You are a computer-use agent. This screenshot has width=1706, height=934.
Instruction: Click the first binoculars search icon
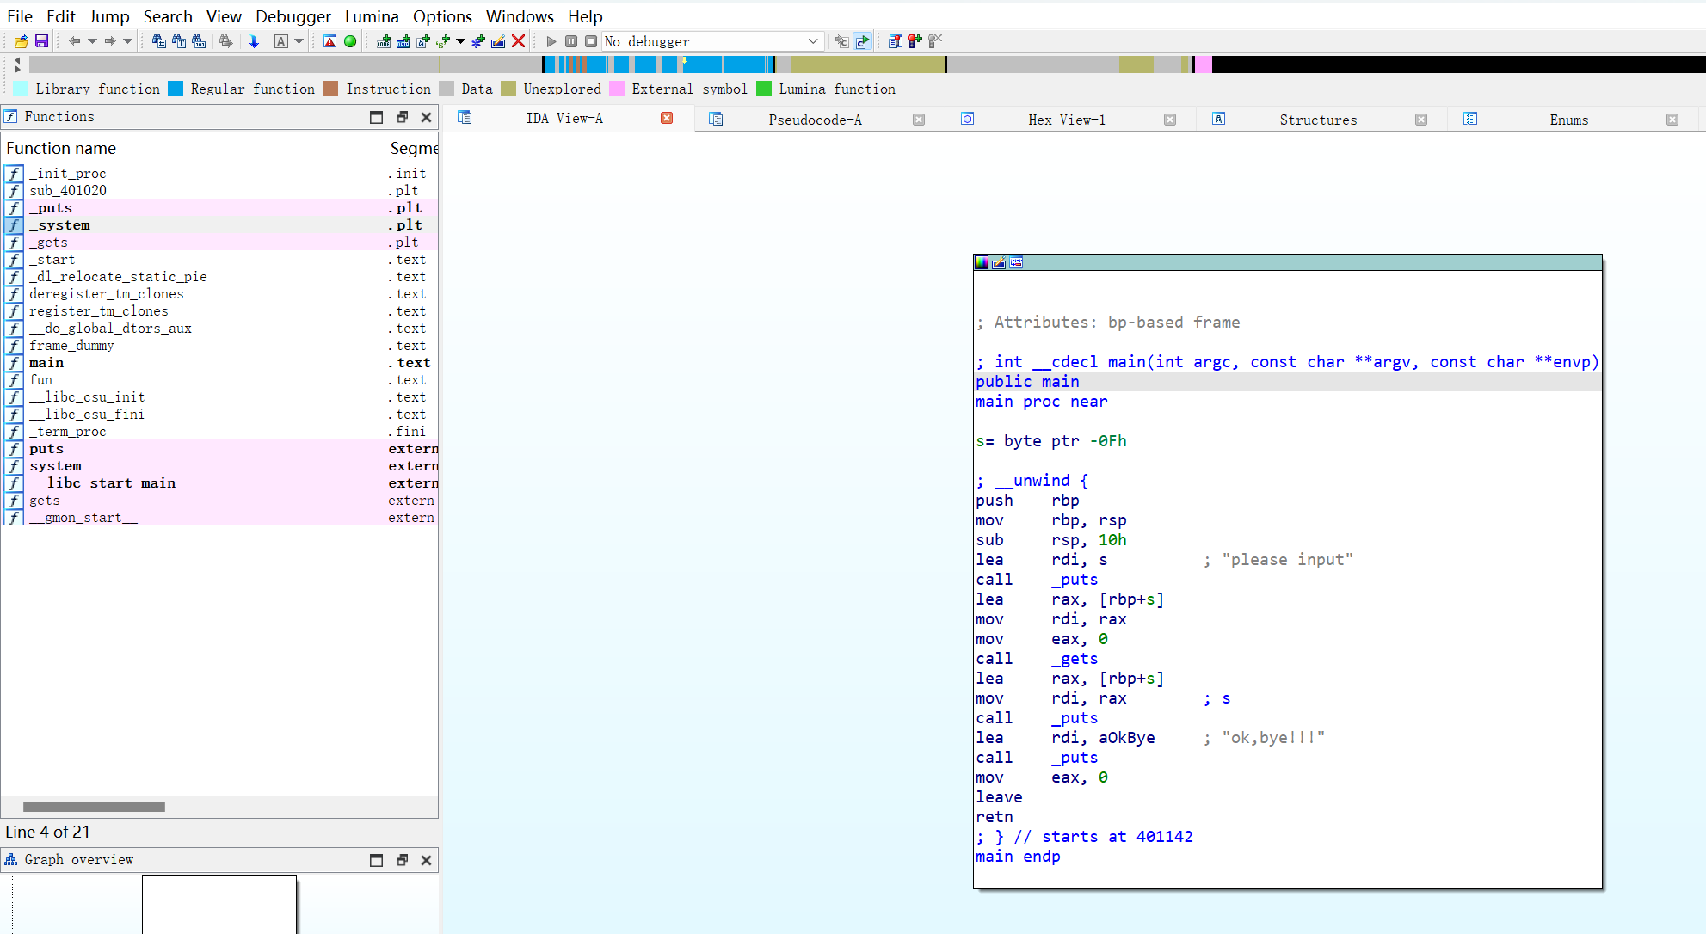(158, 40)
